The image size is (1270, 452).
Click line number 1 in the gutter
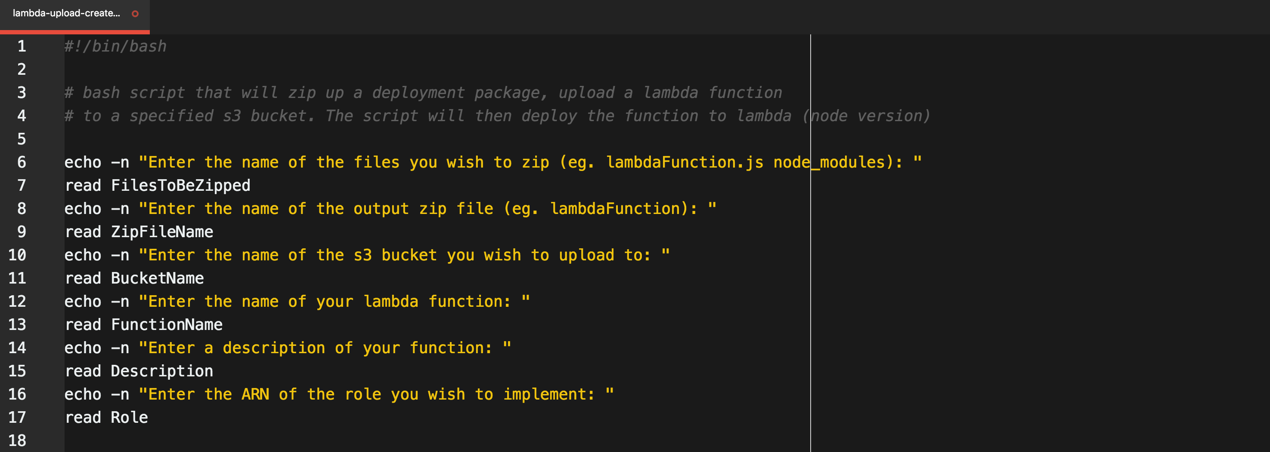[22, 46]
